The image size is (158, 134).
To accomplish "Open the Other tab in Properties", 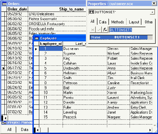I will pos(149,22).
